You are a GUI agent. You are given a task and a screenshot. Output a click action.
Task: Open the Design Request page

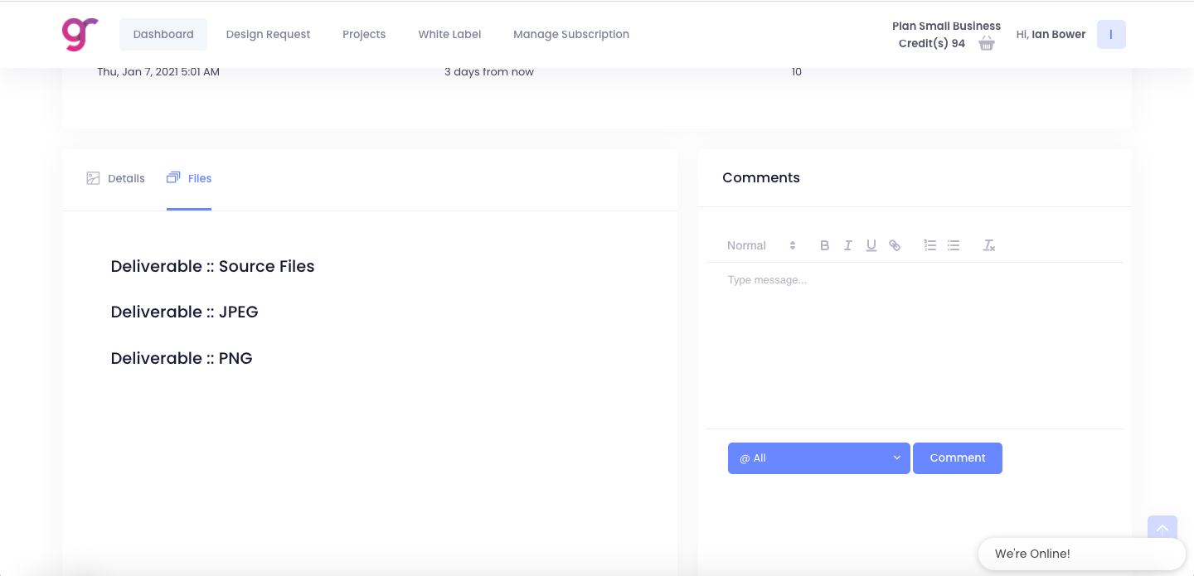click(x=268, y=34)
